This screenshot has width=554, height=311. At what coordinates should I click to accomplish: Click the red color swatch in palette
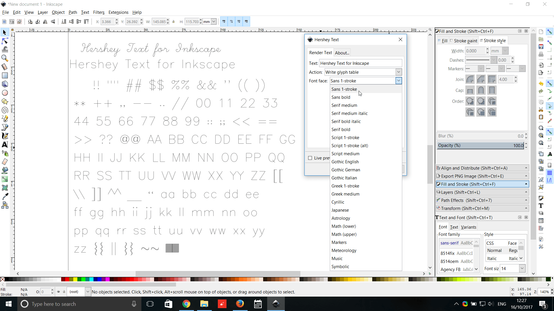pos(67,279)
